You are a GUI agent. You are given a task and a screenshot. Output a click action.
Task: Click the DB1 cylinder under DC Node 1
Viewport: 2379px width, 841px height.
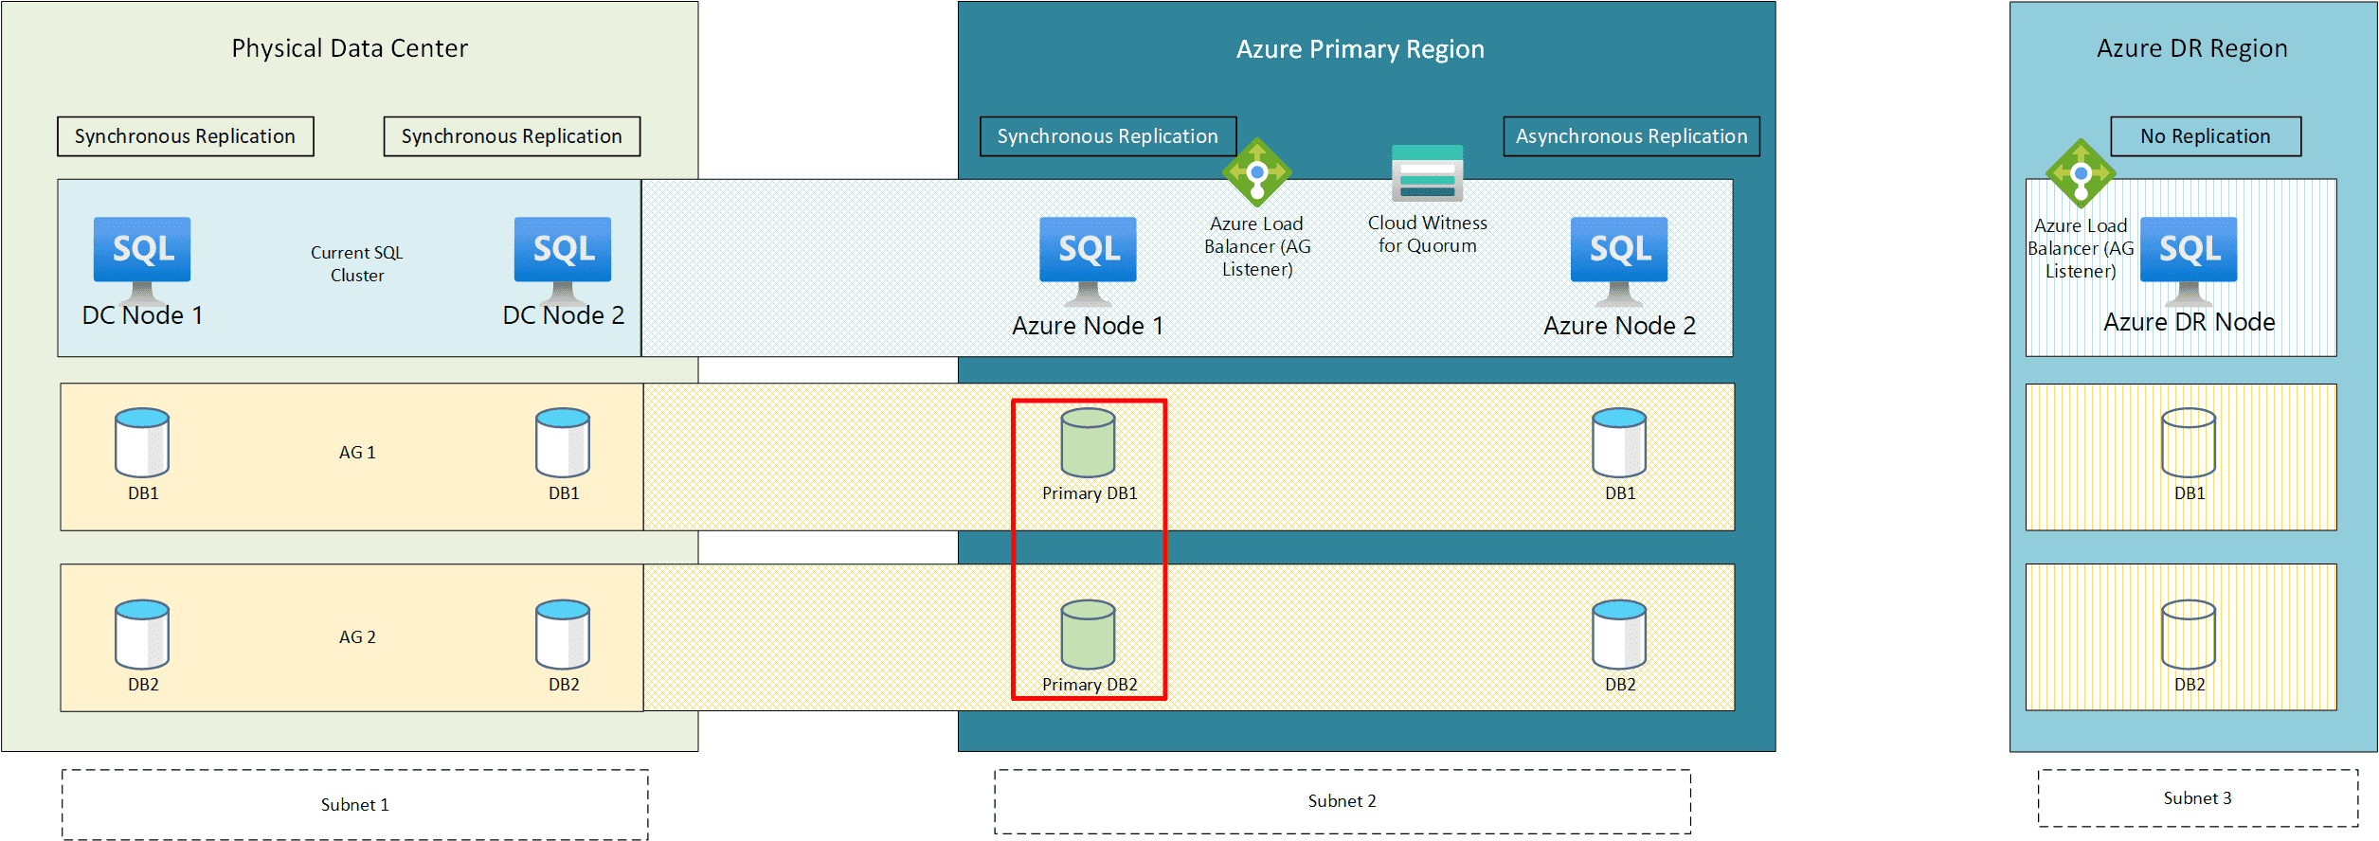click(142, 442)
